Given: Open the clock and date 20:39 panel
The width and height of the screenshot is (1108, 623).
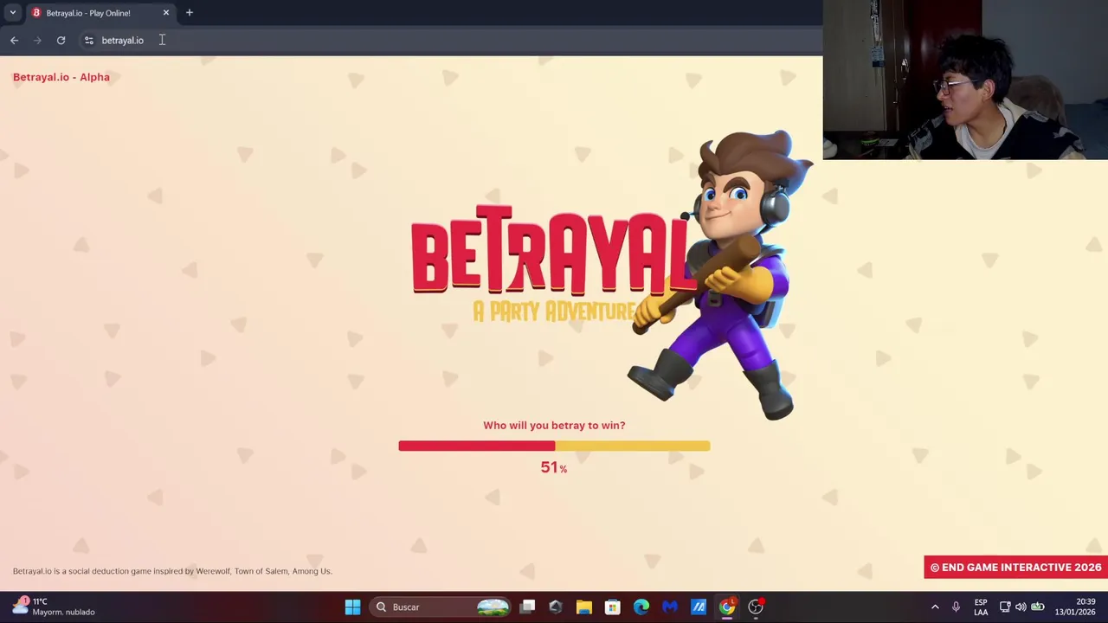Looking at the screenshot, I should (1075, 607).
